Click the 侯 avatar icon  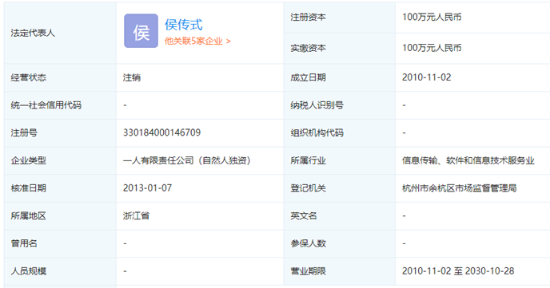(x=141, y=31)
